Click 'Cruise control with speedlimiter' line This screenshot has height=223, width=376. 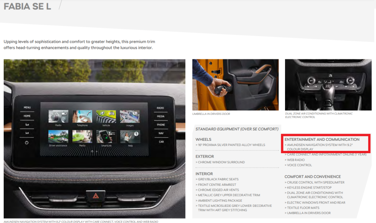(315, 182)
